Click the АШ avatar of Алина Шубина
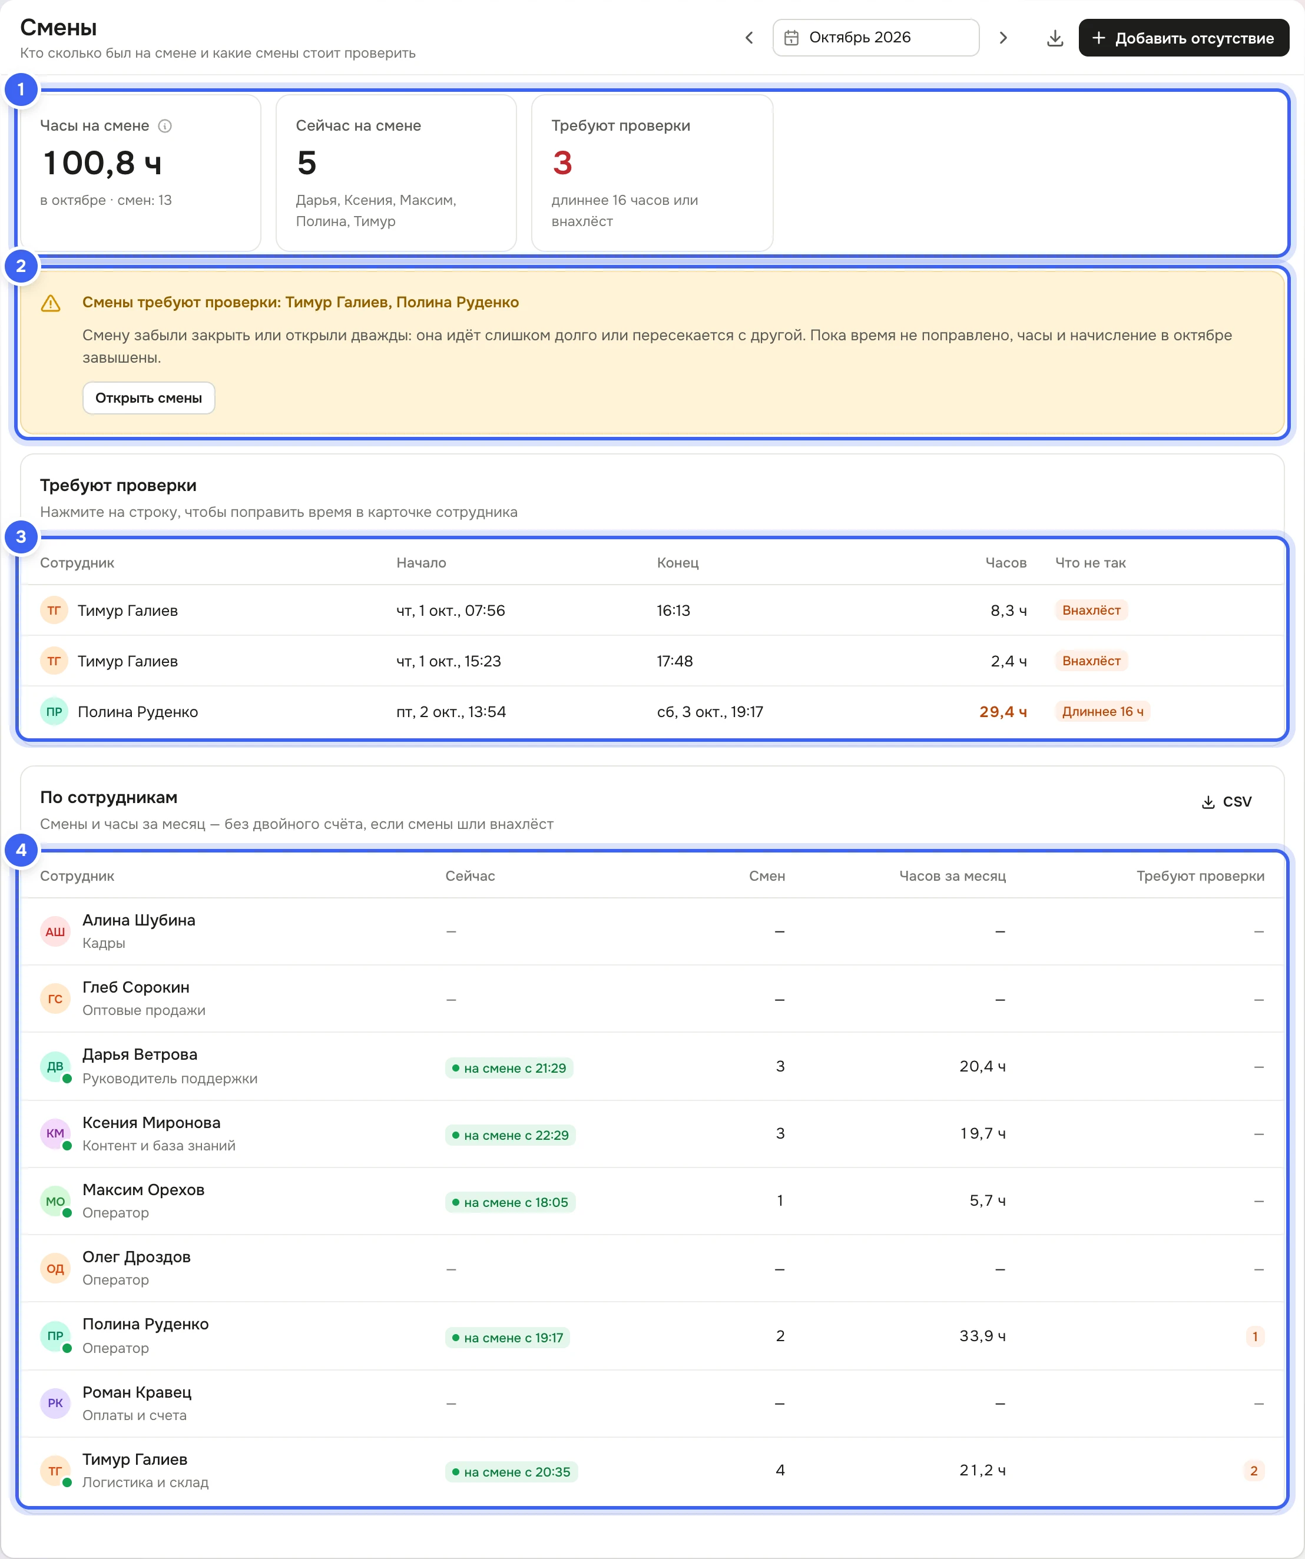 click(x=55, y=931)
